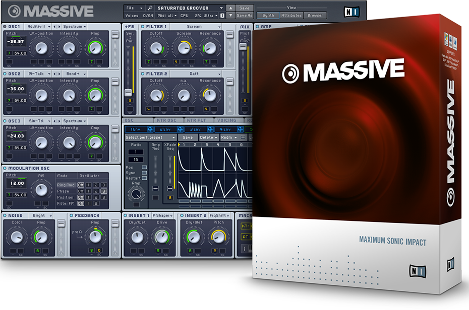The width and height of the screenshot is (469, 310).
Task: Open the File menu dropdown
Action: pyautogui.click(x=134, y=8)
